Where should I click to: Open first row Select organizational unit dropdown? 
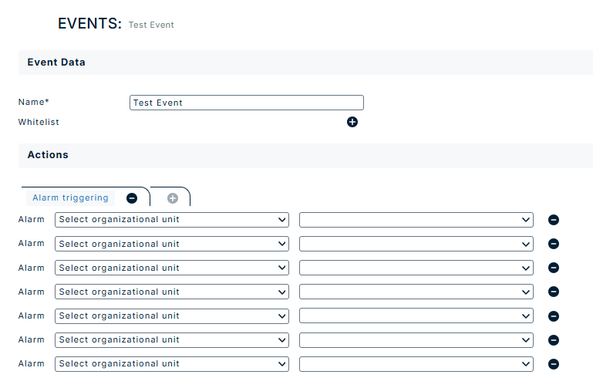click(x=172, y=220)
